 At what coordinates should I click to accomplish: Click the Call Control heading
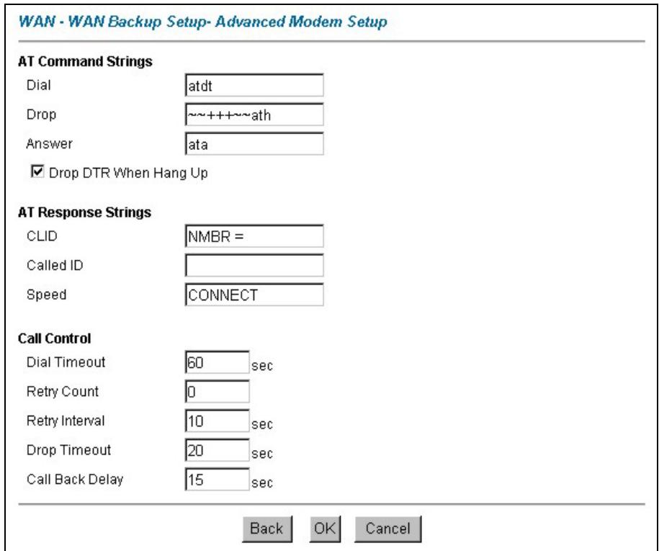[x=55, y=339]
